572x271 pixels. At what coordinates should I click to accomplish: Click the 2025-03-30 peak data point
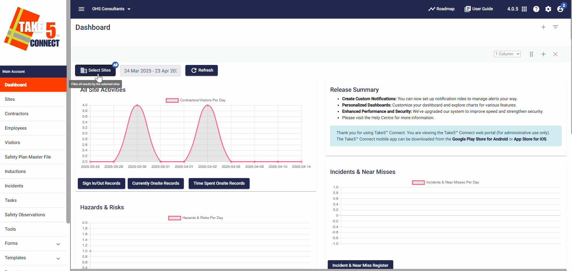(137, 105)
